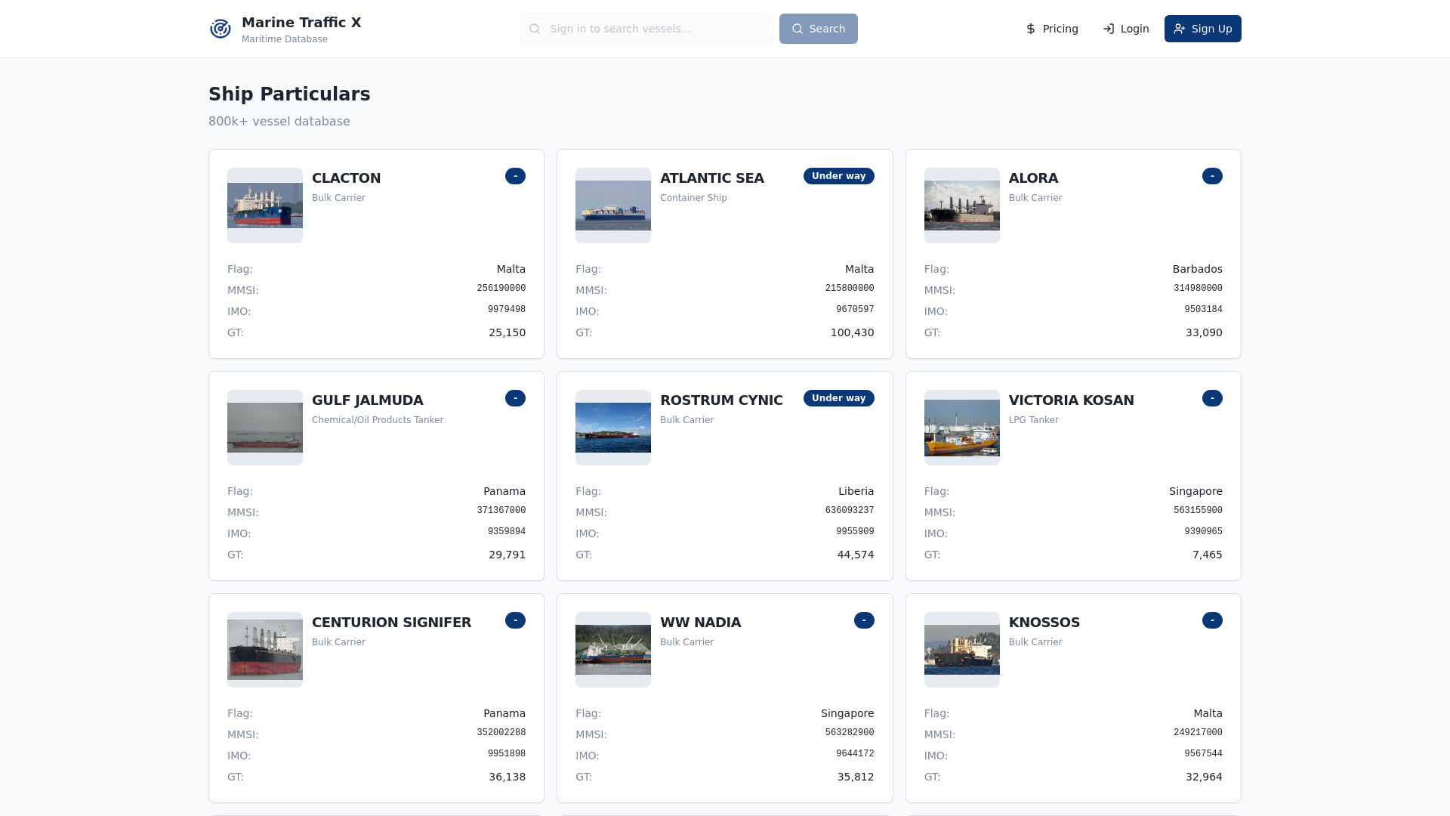Click the magnifier icon inside the search field
This screenshot has height=816, width=1450.
[x=535, y=29]
